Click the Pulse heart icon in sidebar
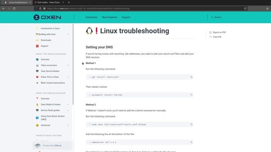The width and height of the screenshot is (271, 152). point(37,77)
